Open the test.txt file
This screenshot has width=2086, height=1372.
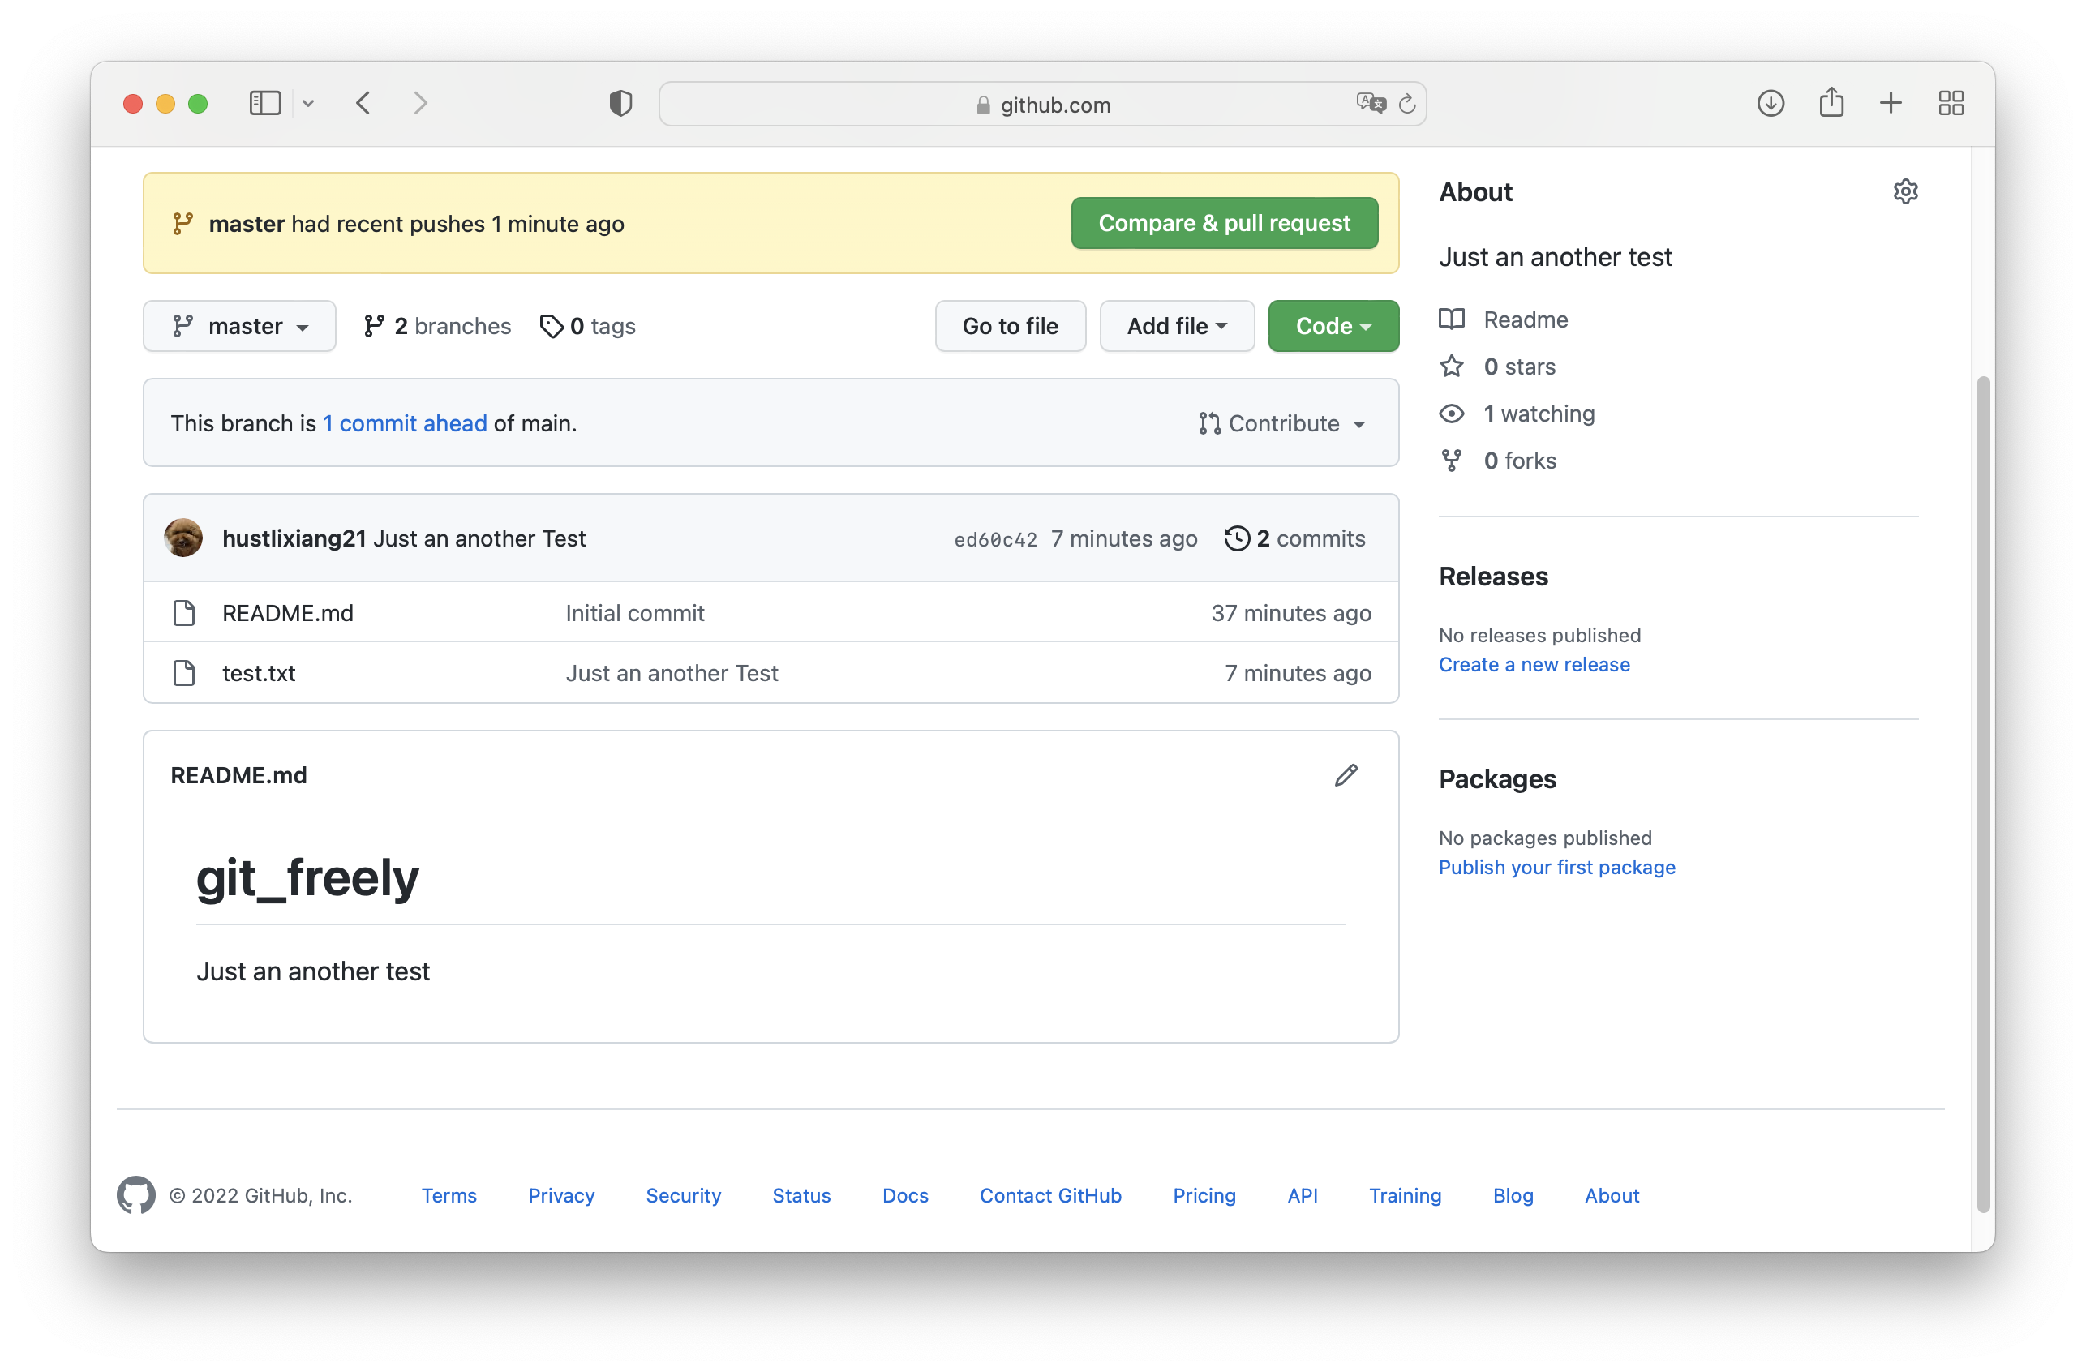(x=259, y=673)
